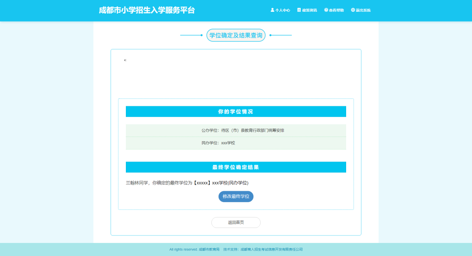Viewport: 472px width, 256px height.
Task: Click the 返回首页 button
Action: click(x=236, y=223)
